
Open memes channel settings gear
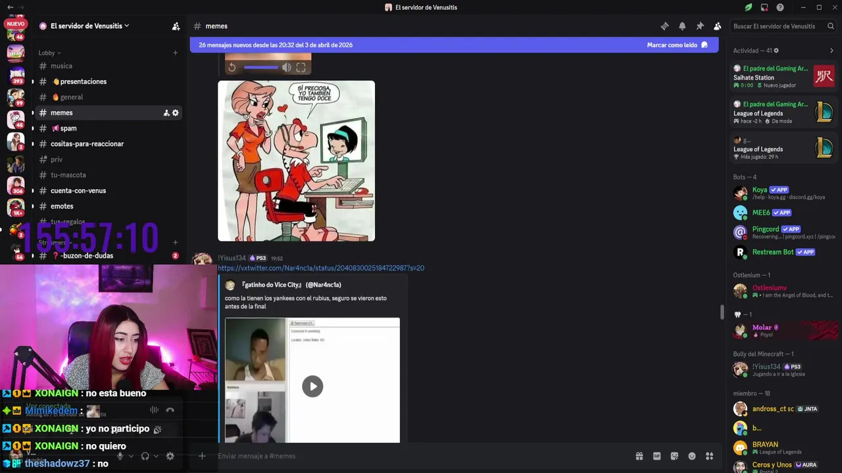point(176,113)
